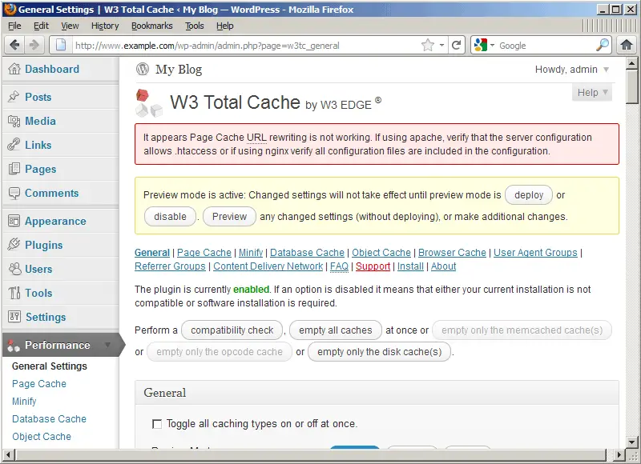
Task: Click the Users icon in sidebar
Action: [14, 269]
